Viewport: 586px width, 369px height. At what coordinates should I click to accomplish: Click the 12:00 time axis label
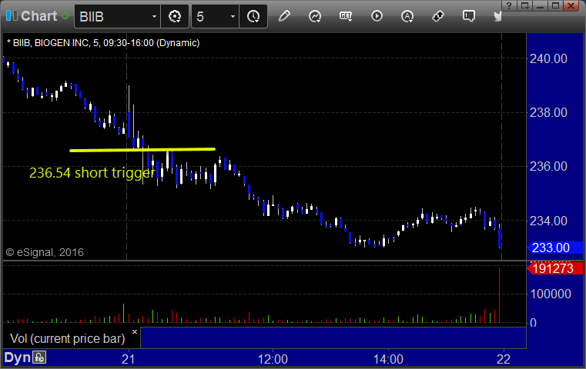point(273,359)
